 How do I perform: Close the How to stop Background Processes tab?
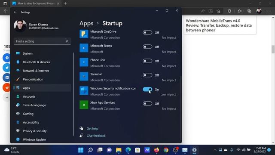(58, 3)
